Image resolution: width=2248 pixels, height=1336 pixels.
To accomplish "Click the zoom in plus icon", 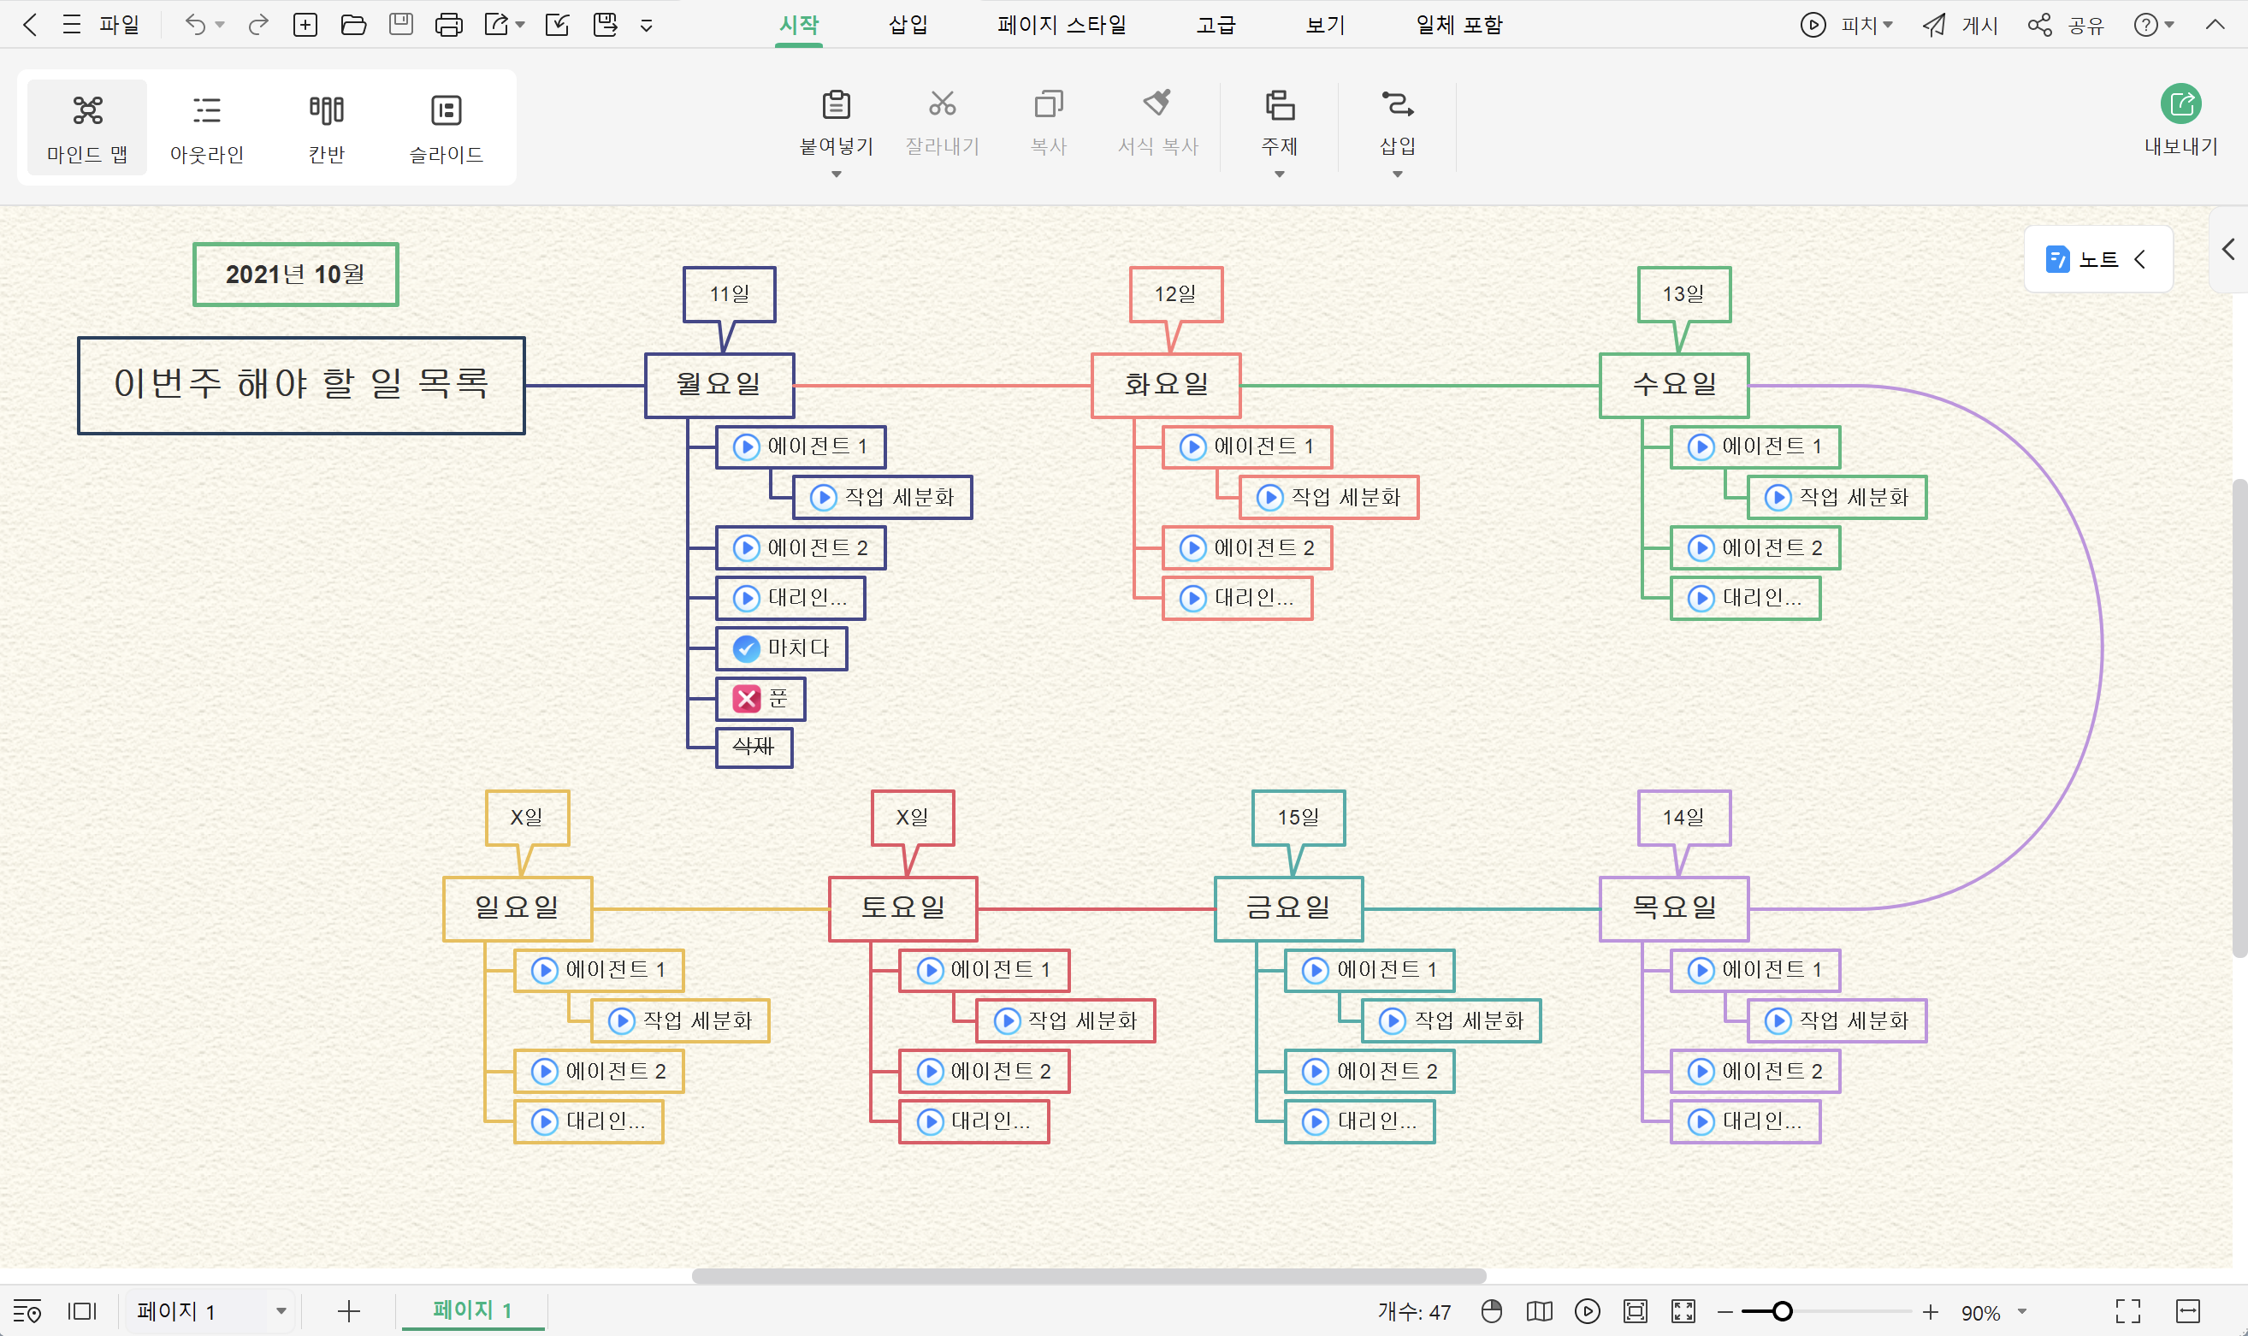I will point(1930,1312).
